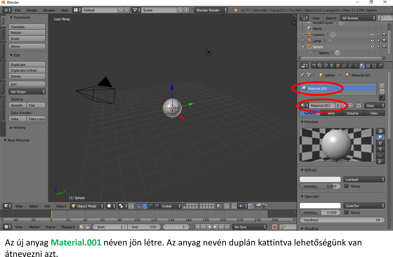Open the CookTorr specular shader dropdown

click(364, 206)
